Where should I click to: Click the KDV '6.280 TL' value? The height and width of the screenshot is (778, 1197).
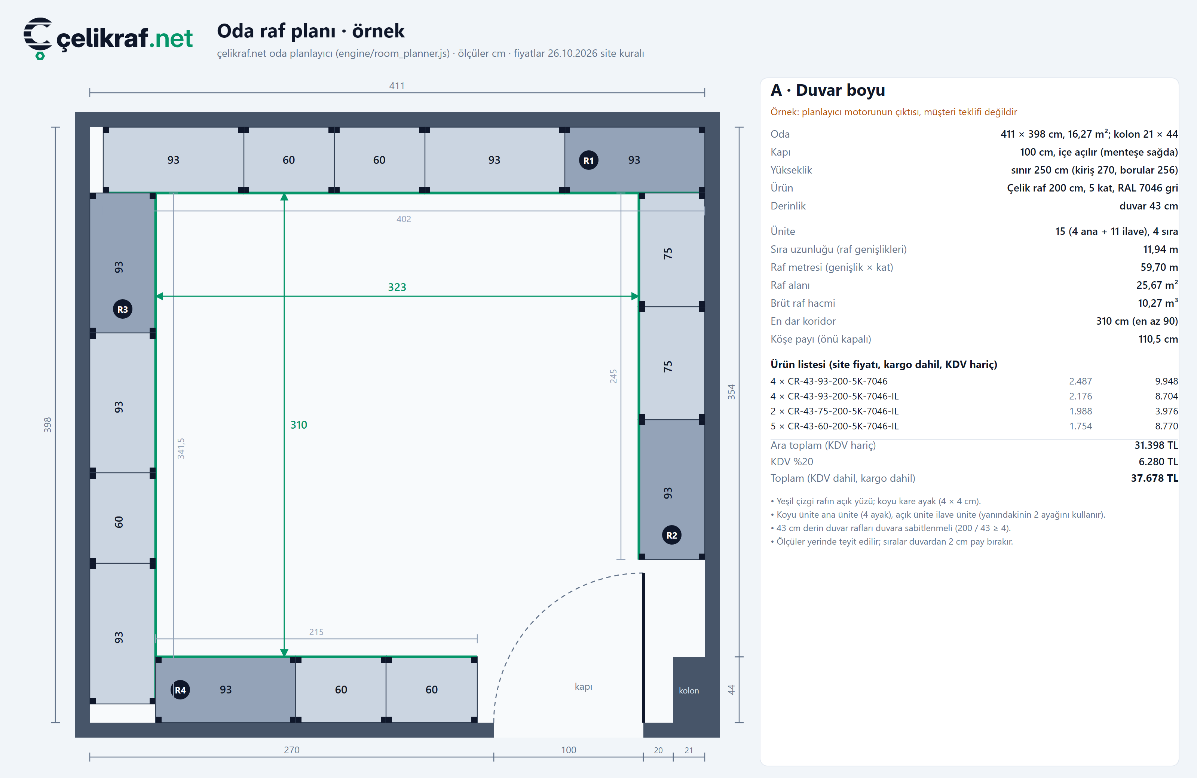pyautogui.click(x=1158, y=462)
